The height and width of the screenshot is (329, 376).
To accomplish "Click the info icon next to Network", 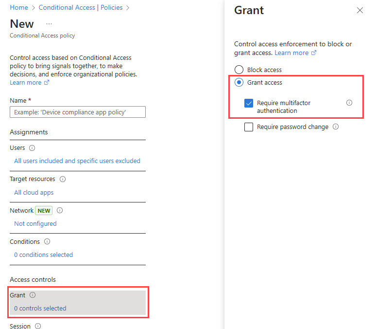I will (60, 210).
